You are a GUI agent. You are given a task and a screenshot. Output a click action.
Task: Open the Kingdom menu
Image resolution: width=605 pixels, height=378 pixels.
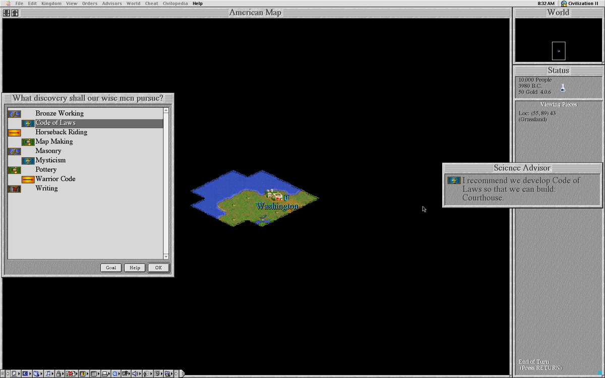pyautogui.click(x=51, y=4)
